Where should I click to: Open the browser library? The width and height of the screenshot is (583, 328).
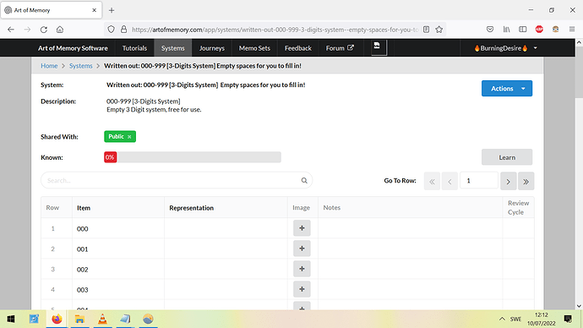point(506,30)
